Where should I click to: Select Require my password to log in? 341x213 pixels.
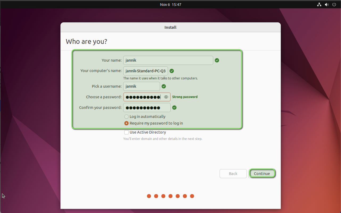(126, 123)
